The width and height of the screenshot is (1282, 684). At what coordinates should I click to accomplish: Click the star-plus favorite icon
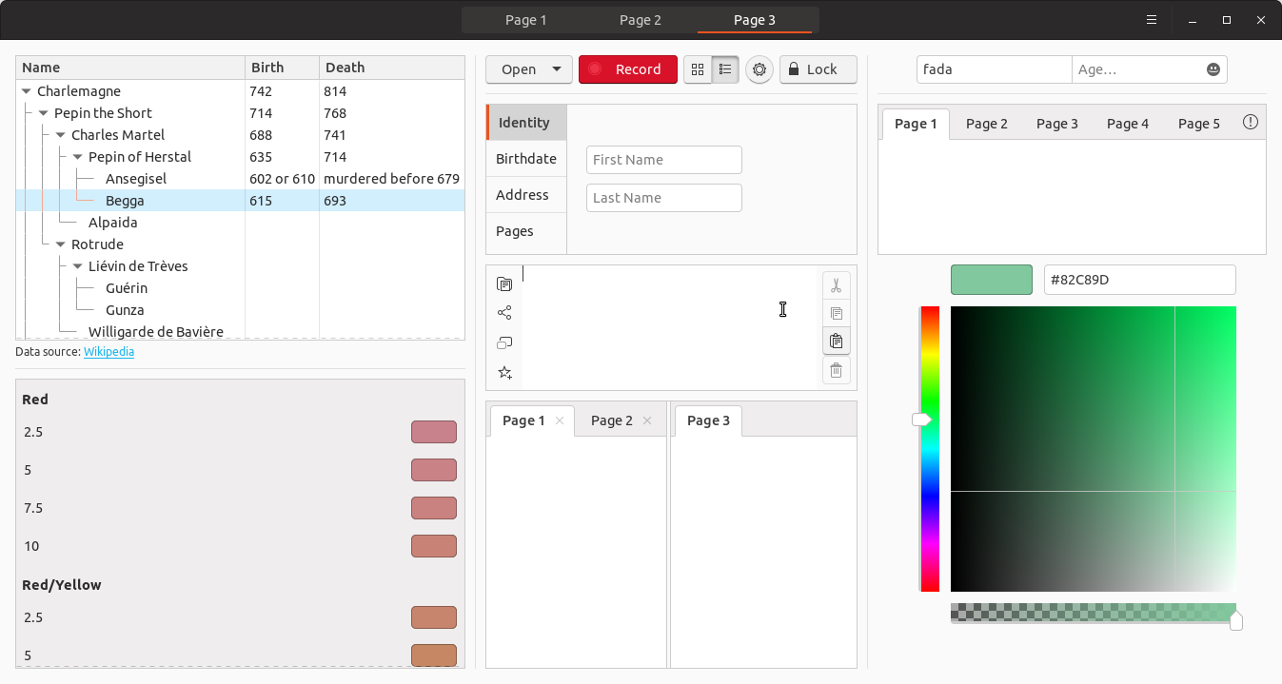pos(504,373)
